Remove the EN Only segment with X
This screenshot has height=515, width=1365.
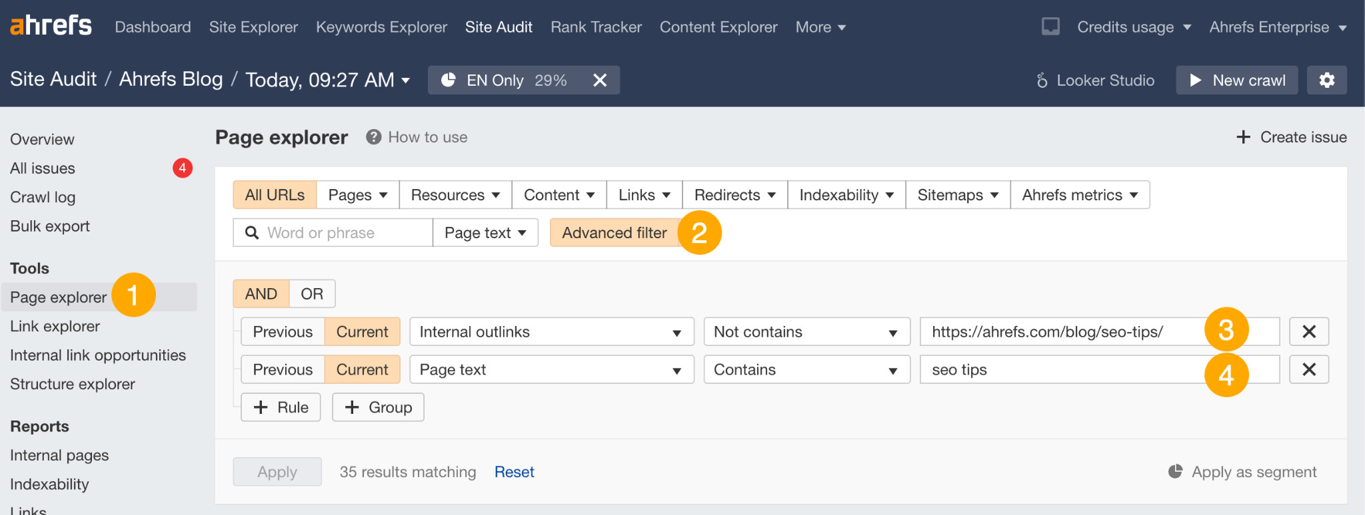tap(600, 80)
